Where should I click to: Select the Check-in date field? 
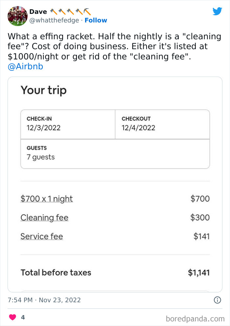[x=68, y=124]
